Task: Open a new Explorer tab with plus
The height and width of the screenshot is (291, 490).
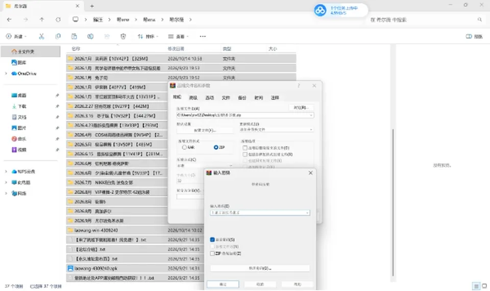Action: coord(92,6)
